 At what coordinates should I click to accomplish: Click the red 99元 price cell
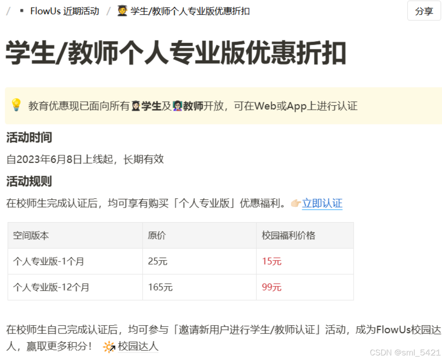305,287
